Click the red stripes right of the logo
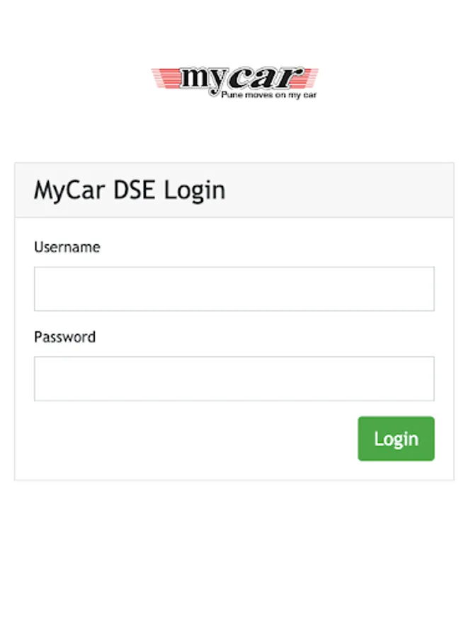Viewport: 468px width, 637px height. click(x=310, y=77)
